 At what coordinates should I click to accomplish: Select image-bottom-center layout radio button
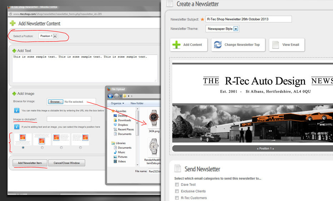tap(42, 147)
